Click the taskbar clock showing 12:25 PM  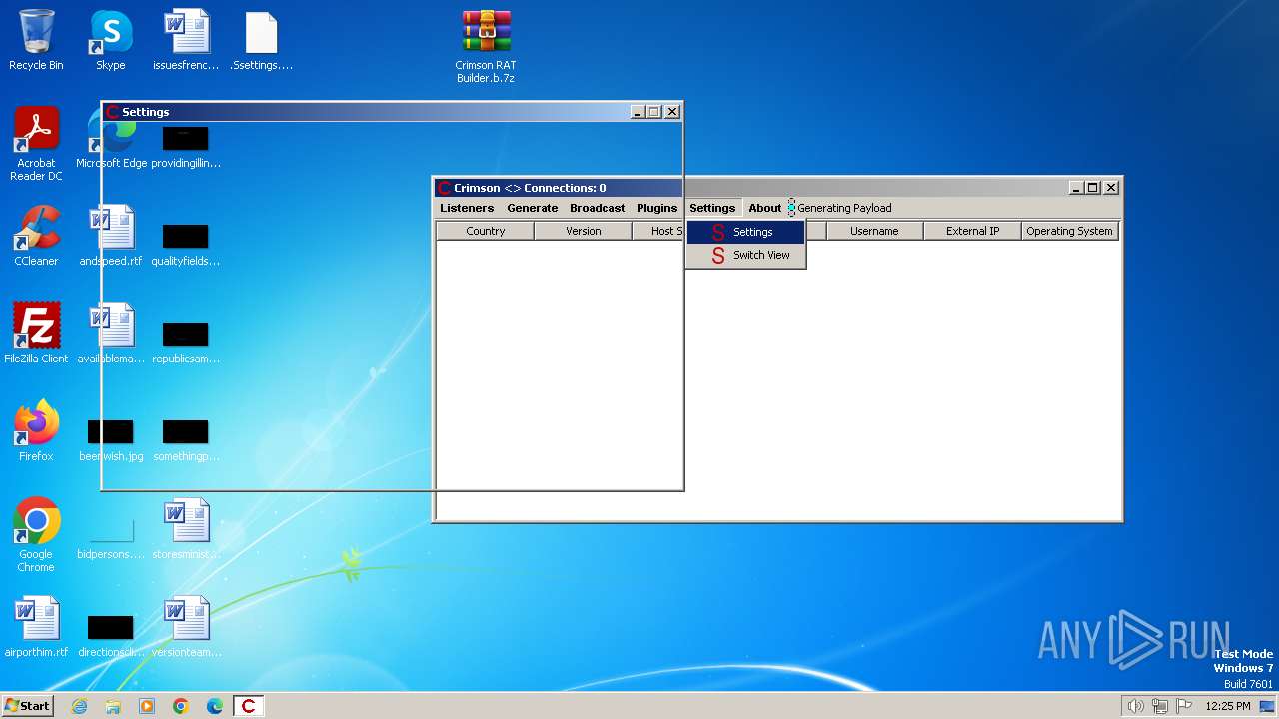tap(1227, 706)
